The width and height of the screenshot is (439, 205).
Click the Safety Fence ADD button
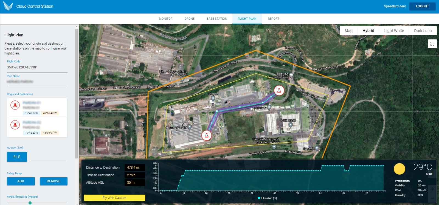tap(21, 181)
